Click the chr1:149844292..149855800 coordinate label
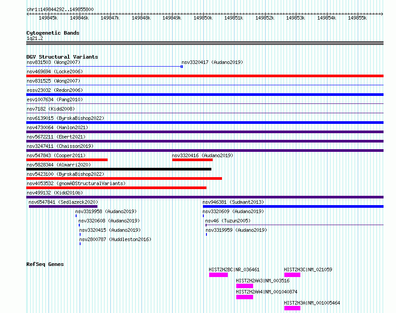 pos(60,9)
